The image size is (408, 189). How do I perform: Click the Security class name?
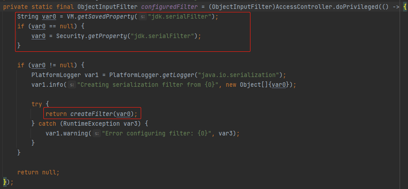point(70,36)
